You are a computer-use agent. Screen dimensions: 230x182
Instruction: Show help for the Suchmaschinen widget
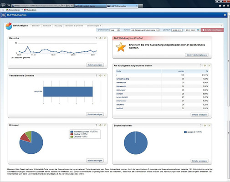(x=201, y=126)
